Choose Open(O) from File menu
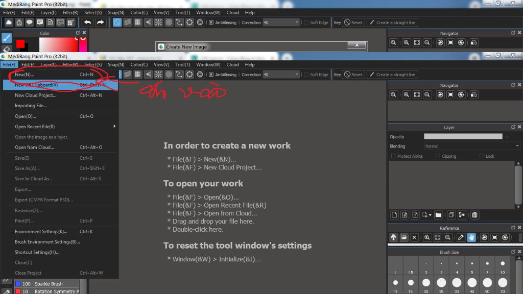 pyautogui.click(x=60, y=116)
